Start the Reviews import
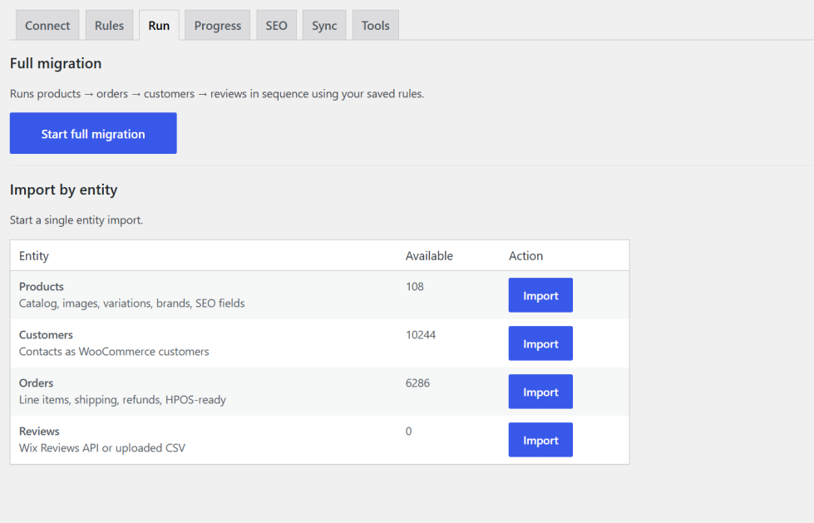This screenshot has height=523, width=814. (540, 440)
